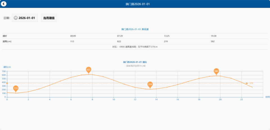Select the 219 tide height cell

point(166,42)
